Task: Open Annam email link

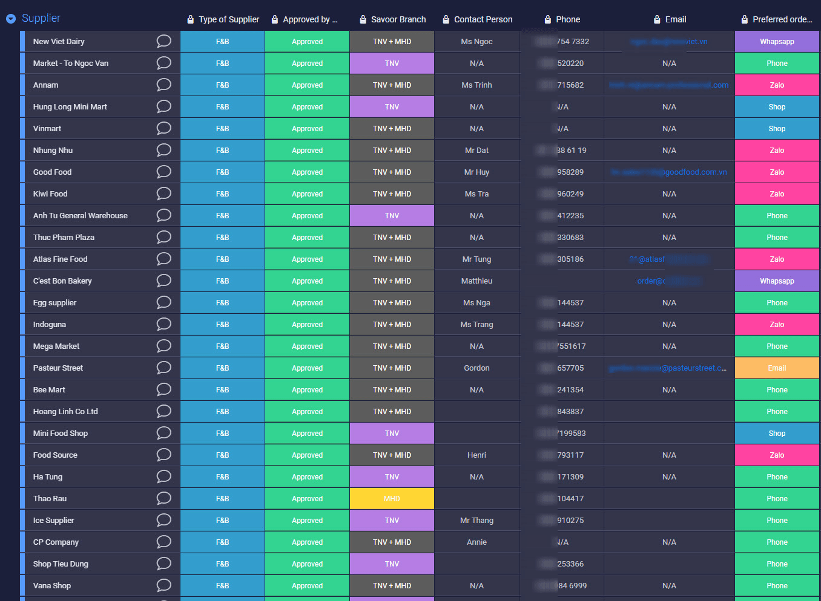Action: pos(669,85)
